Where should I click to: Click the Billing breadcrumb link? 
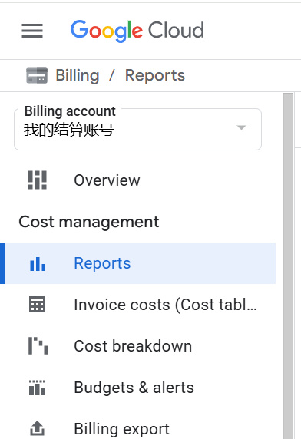coord(78,75)
